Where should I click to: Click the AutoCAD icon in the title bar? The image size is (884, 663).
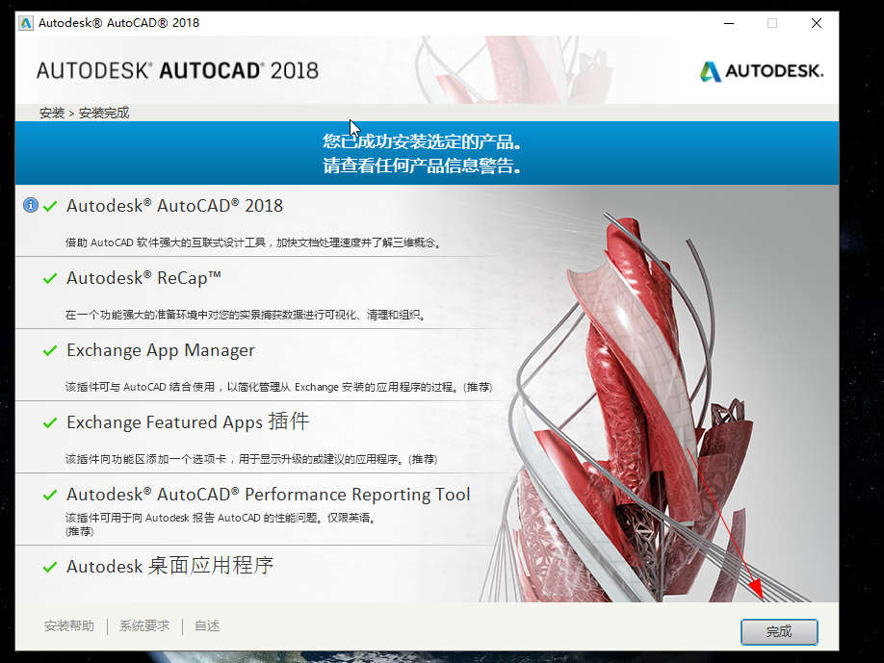[26, 22]
